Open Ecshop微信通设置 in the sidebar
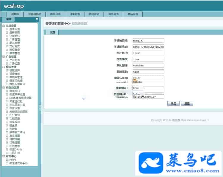The image size is (223, 177). (20, 98)
